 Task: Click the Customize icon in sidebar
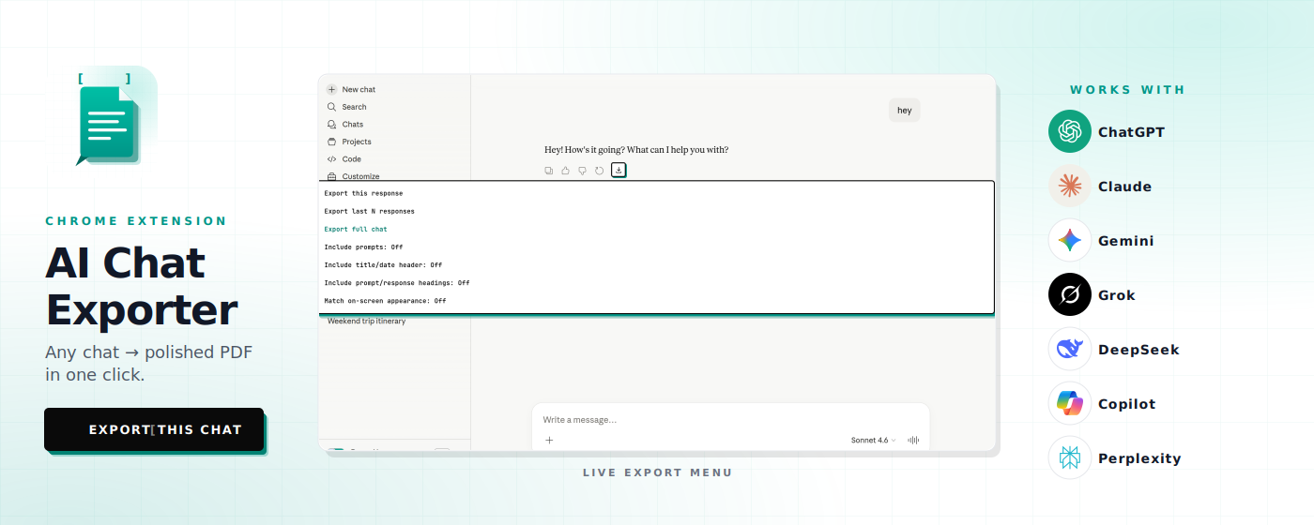coord(331,176)
